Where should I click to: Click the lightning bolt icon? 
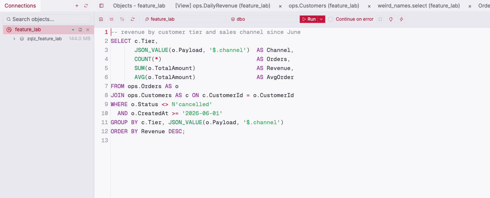pyautogui.click(x=401, y=19)
